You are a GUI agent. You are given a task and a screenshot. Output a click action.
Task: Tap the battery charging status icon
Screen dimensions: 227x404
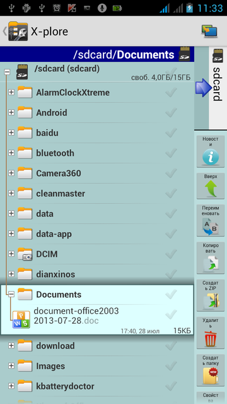pos(190,8)
